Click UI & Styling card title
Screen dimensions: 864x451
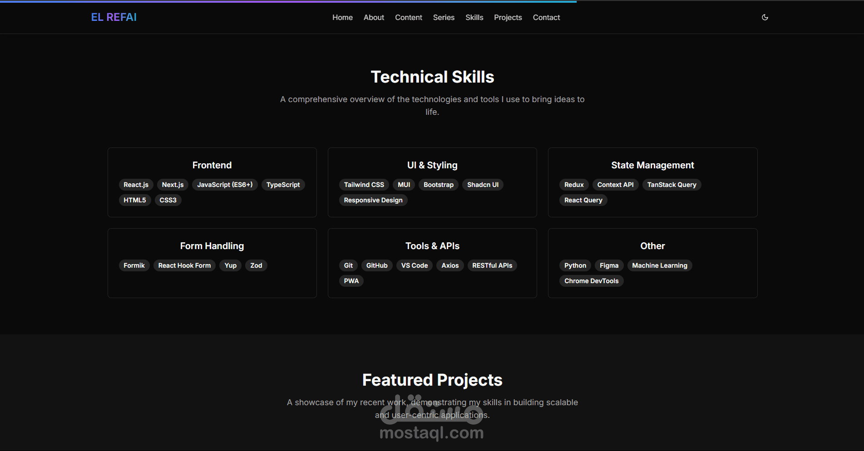pyautogui.click(x=432, y=165)
